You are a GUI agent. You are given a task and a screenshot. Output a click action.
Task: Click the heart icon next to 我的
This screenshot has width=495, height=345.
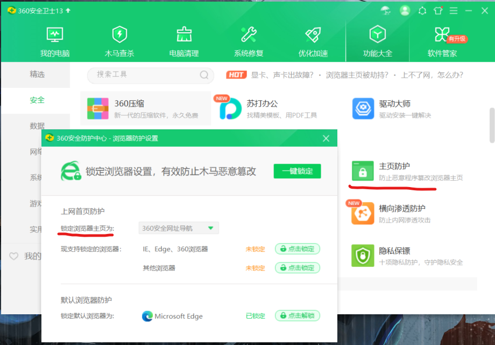[x=13, y=256]
